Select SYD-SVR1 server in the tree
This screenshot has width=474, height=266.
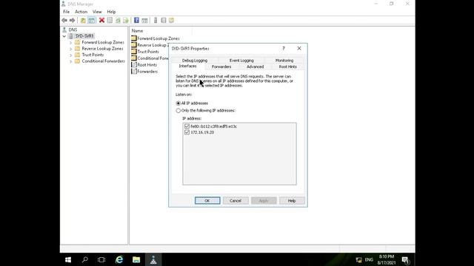tap(84, 36)
